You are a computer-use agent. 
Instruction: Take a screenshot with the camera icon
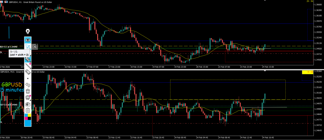coord(28,104)
